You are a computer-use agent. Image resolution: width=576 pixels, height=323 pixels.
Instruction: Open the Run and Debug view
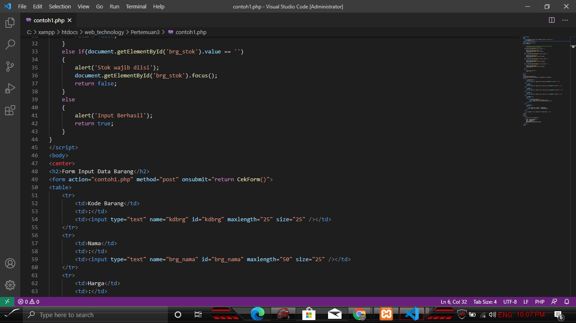pyautogui.click(x=10, y=88)
